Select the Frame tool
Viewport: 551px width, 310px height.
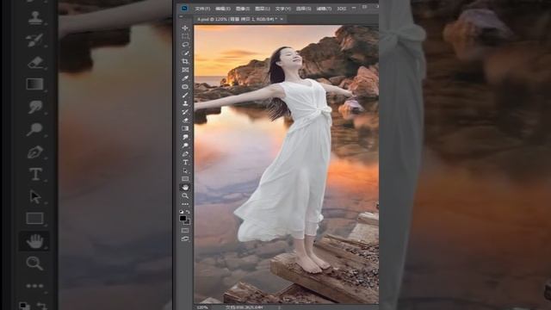(x=185, y=70)
